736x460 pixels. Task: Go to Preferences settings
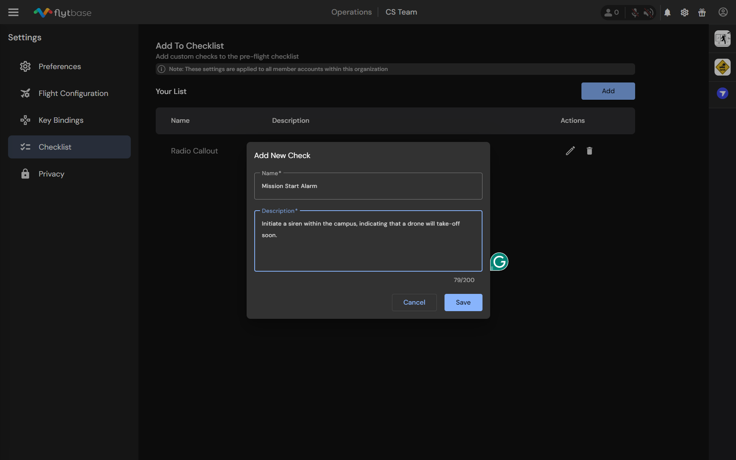point(59,66)
